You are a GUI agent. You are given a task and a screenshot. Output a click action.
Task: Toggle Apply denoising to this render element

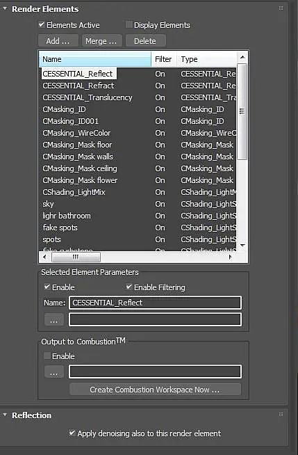tap(72, 433)
